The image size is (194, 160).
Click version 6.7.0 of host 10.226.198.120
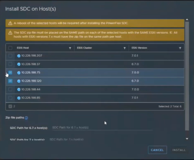click(x=135, y=81)
